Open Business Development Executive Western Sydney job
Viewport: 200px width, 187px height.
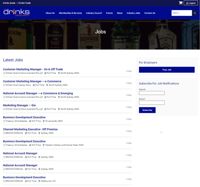[24, 141]
